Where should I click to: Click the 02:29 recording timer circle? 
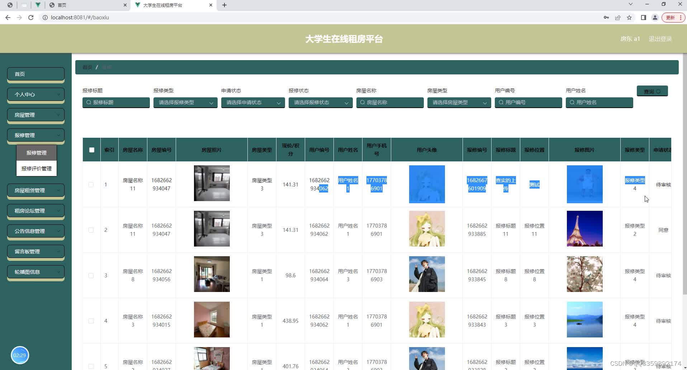20,355
